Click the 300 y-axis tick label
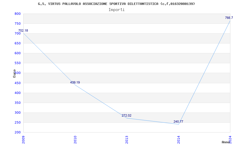Image resolution: width=233 pixels, height=145 pixels. (x=17, y=113)
